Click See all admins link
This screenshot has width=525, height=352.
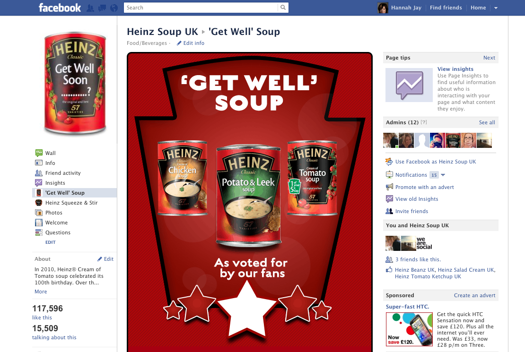pos(487,122)
